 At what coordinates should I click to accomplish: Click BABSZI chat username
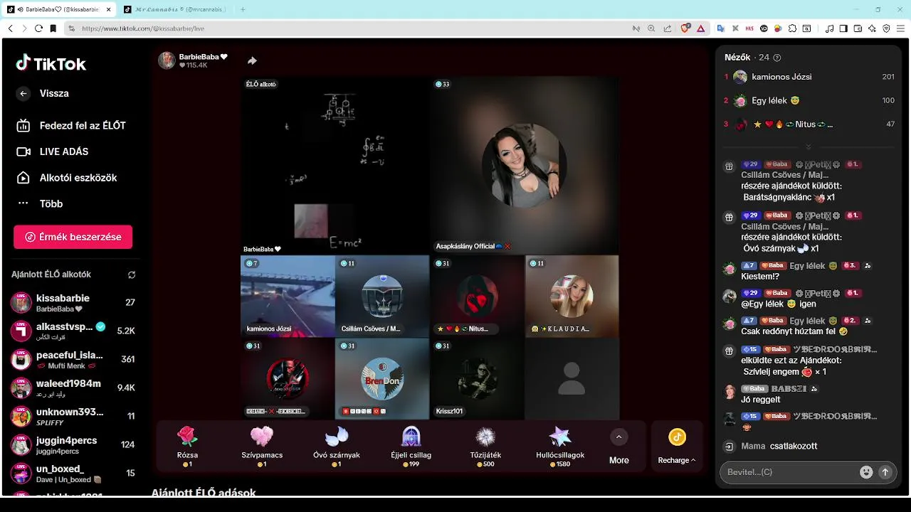789,389
